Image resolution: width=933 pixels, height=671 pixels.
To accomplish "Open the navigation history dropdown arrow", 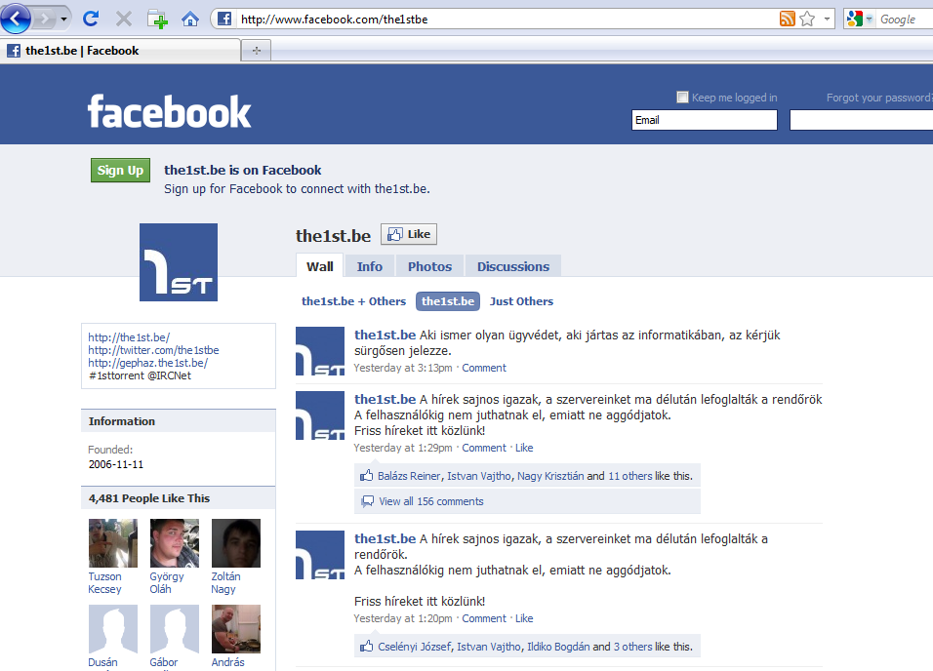I will (63, 20).
